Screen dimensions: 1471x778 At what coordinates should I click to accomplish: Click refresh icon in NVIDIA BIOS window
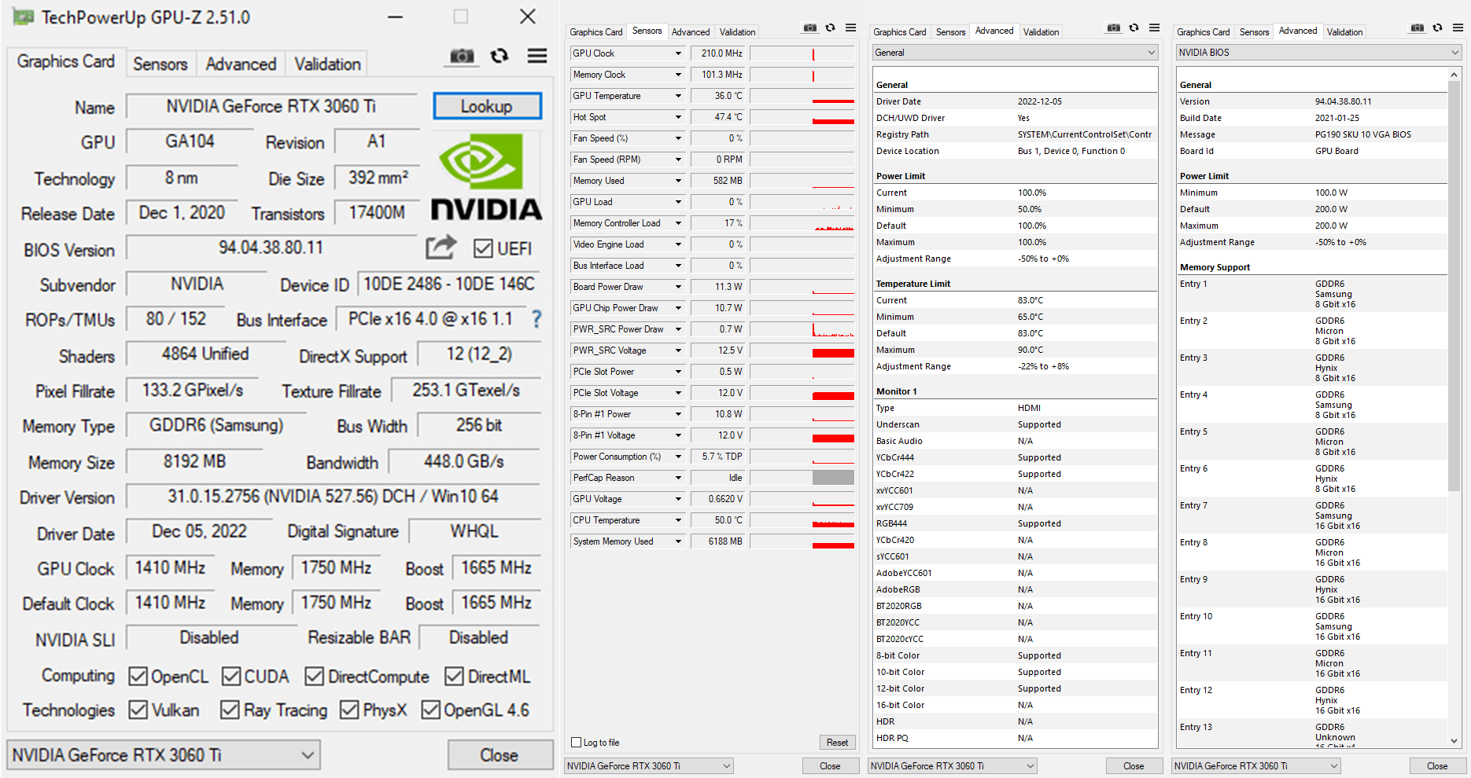[1437, 28]
